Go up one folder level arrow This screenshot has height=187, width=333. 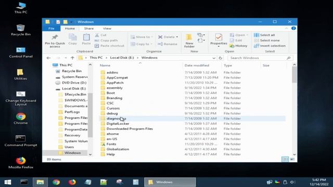coord(72,58)
